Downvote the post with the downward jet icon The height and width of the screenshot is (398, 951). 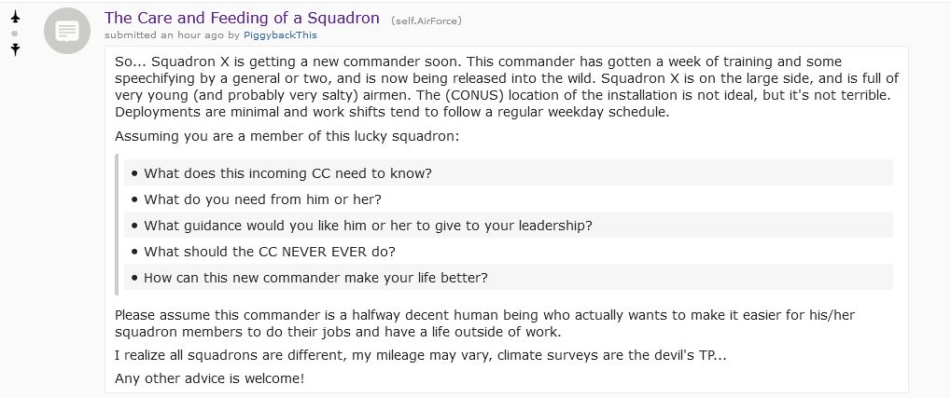pyautogui.click(x=15, y=49)
